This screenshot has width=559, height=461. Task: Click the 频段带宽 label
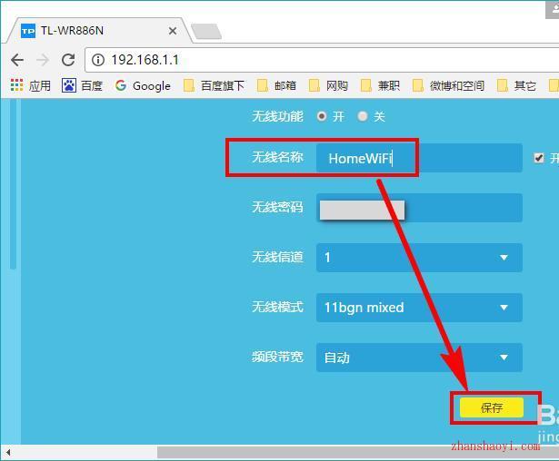[277, 357]
